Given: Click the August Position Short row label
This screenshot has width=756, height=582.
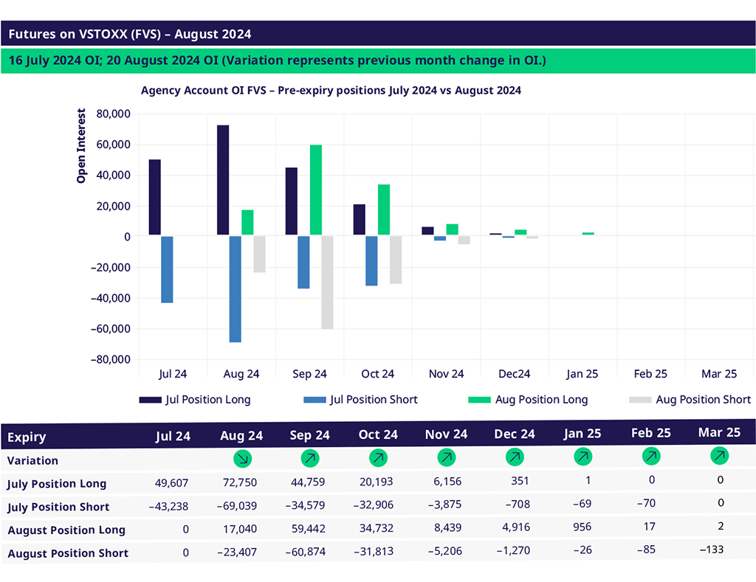Looking at the screenshot, I should 67,553.
